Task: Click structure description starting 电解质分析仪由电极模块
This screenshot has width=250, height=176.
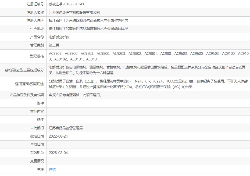Action: pyautogui.click(x=147, y=70)
